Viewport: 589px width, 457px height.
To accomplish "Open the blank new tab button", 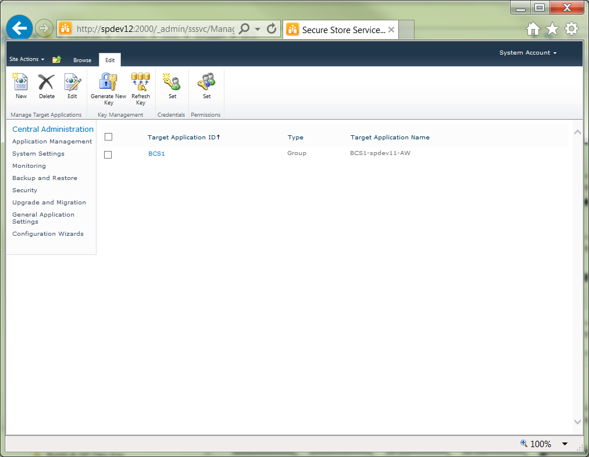I will 406,30.
